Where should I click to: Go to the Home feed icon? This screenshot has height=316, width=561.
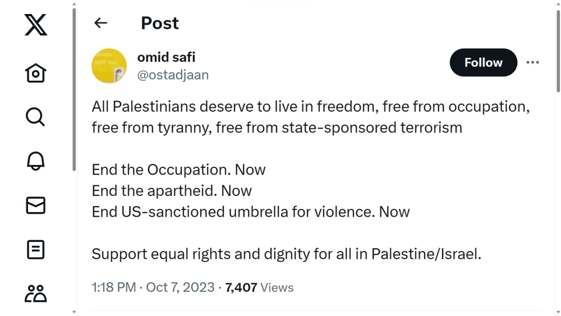[x=35, y=72]
